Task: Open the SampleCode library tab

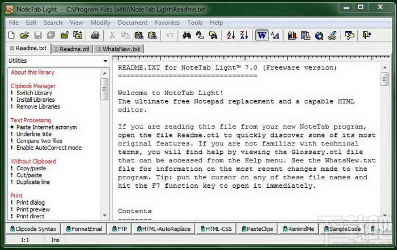Action: (x=342, y=229)
